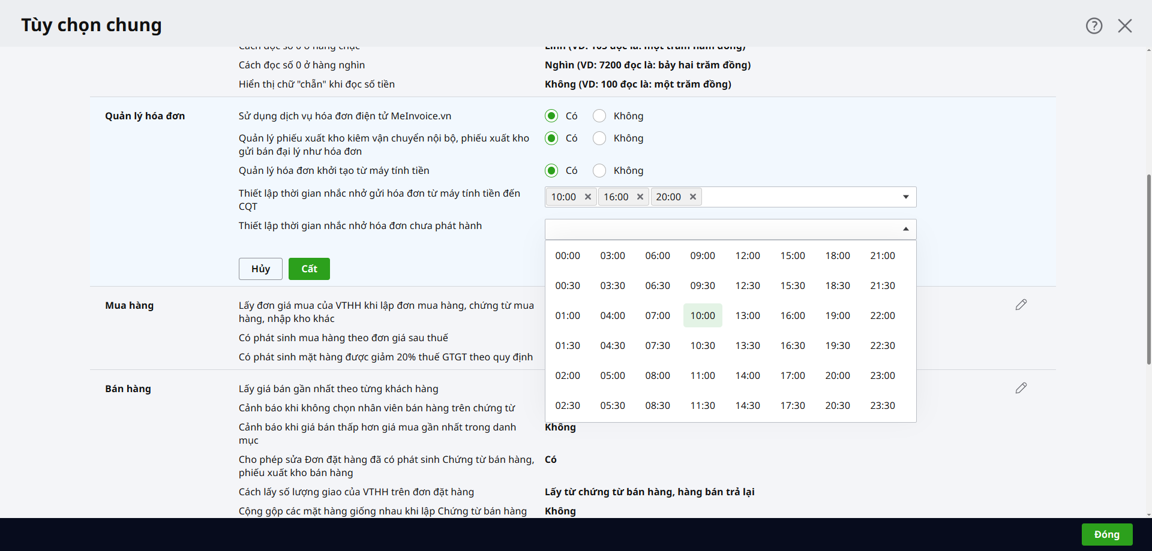Remove the 16:00 reminder time tag
This screenshot has height=551, width=1152.
(640, 197)
